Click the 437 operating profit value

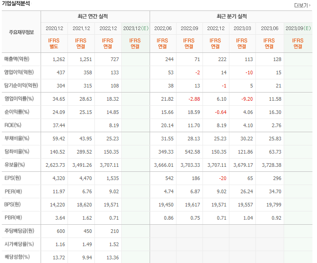tap(61, 72)
